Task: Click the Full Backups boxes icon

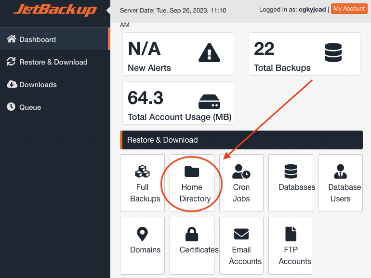Action: (142, 172)
